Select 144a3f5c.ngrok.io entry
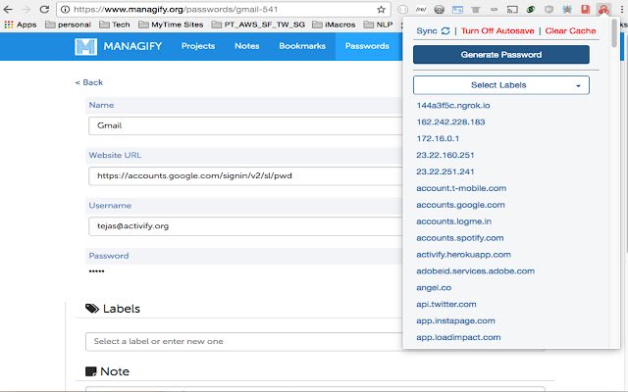 [453, 106]
